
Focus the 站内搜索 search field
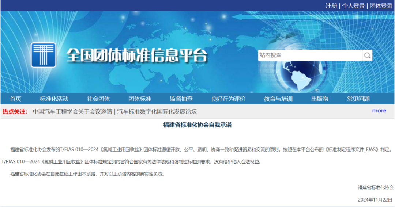[x=310, y=55]
